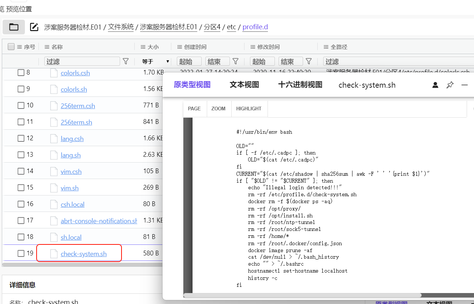Click the edit path pencil icon
Screen dimensions: 474x304
pyautogui.click(x=34, y=27)
